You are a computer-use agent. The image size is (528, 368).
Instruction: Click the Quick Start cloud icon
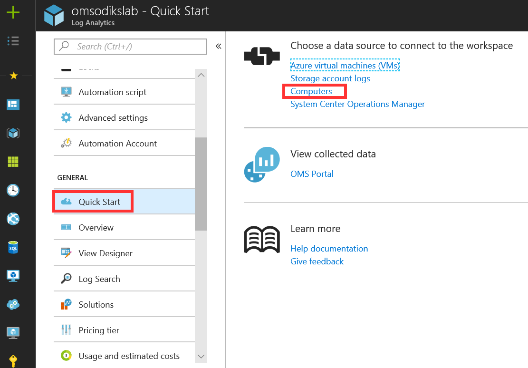66,202
